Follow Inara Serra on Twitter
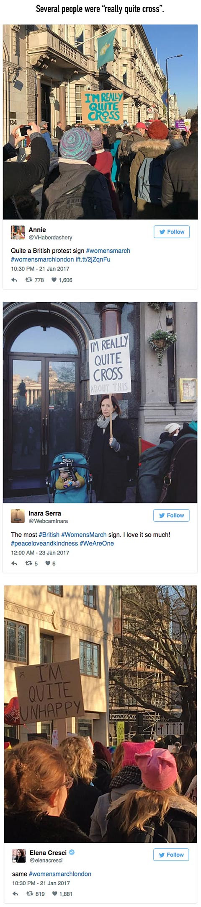Viewport: 201px width, 907px height. coord(171,516)
